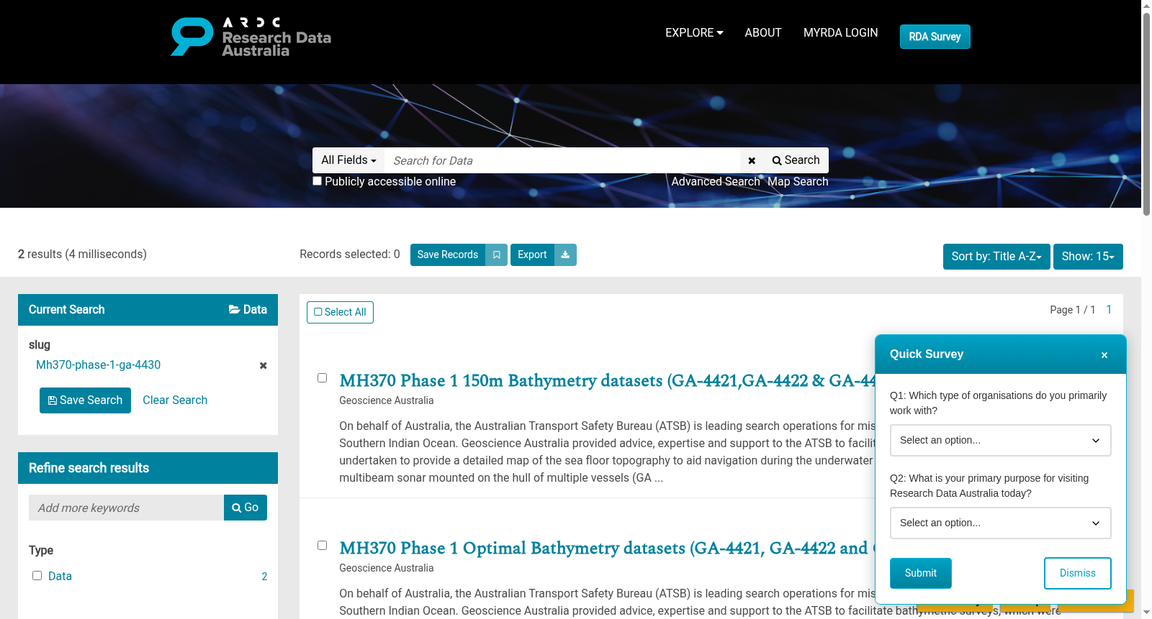
Task: Click Select All records
Action: click(340, 312)
